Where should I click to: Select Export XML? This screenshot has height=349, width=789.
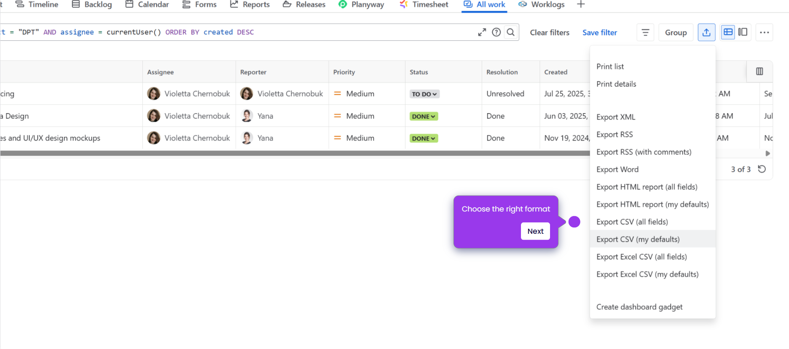pyautogui.click(x=653, y=117)
